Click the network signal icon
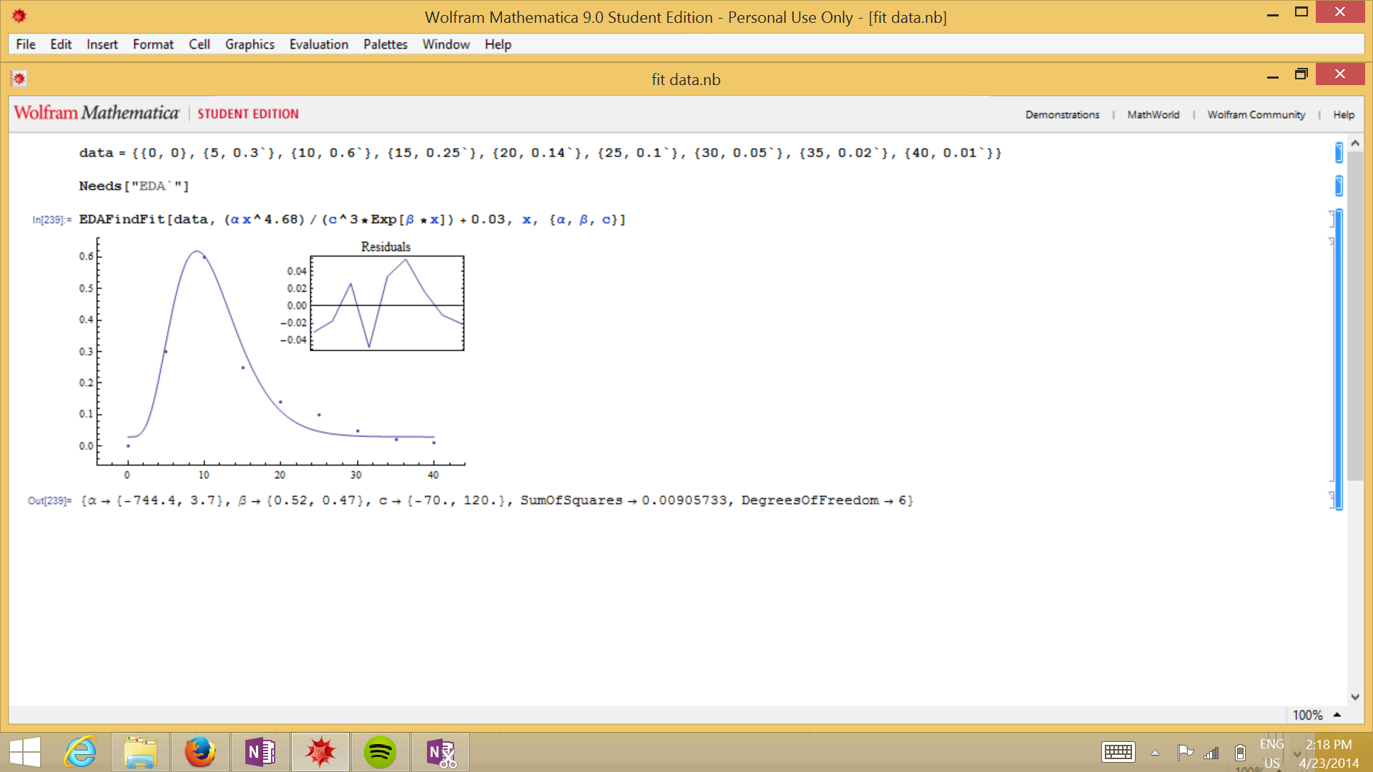 pyautogui.click(x=1211, y=753)
